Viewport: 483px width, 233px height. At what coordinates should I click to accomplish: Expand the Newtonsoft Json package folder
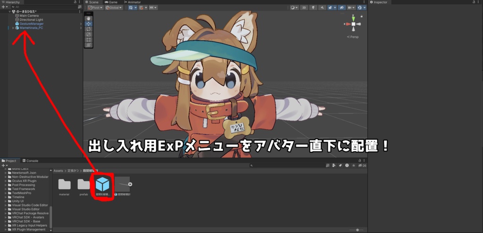point(6,173)
